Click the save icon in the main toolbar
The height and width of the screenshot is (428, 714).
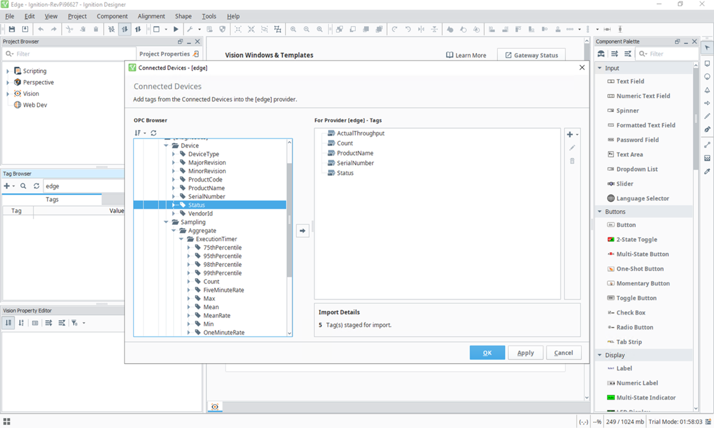coord(12,30)
